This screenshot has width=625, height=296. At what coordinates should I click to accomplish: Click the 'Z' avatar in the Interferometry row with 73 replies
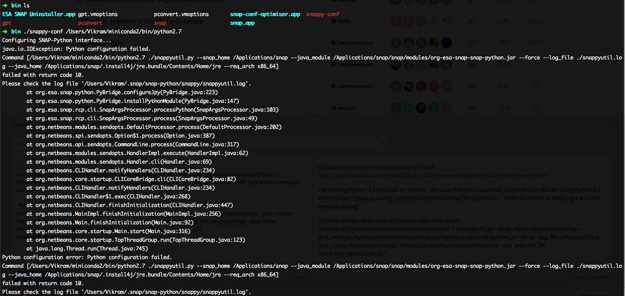point(434,86)
